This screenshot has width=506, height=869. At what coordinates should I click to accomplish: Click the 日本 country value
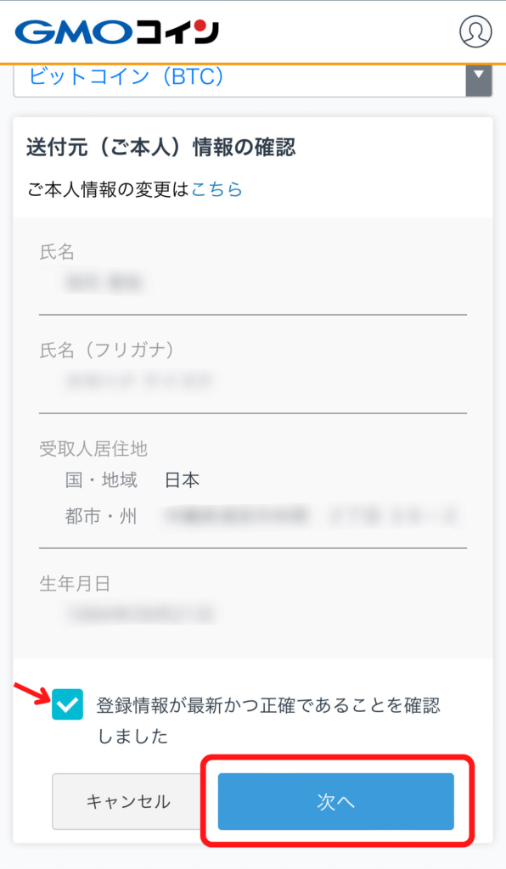[182, 480]
